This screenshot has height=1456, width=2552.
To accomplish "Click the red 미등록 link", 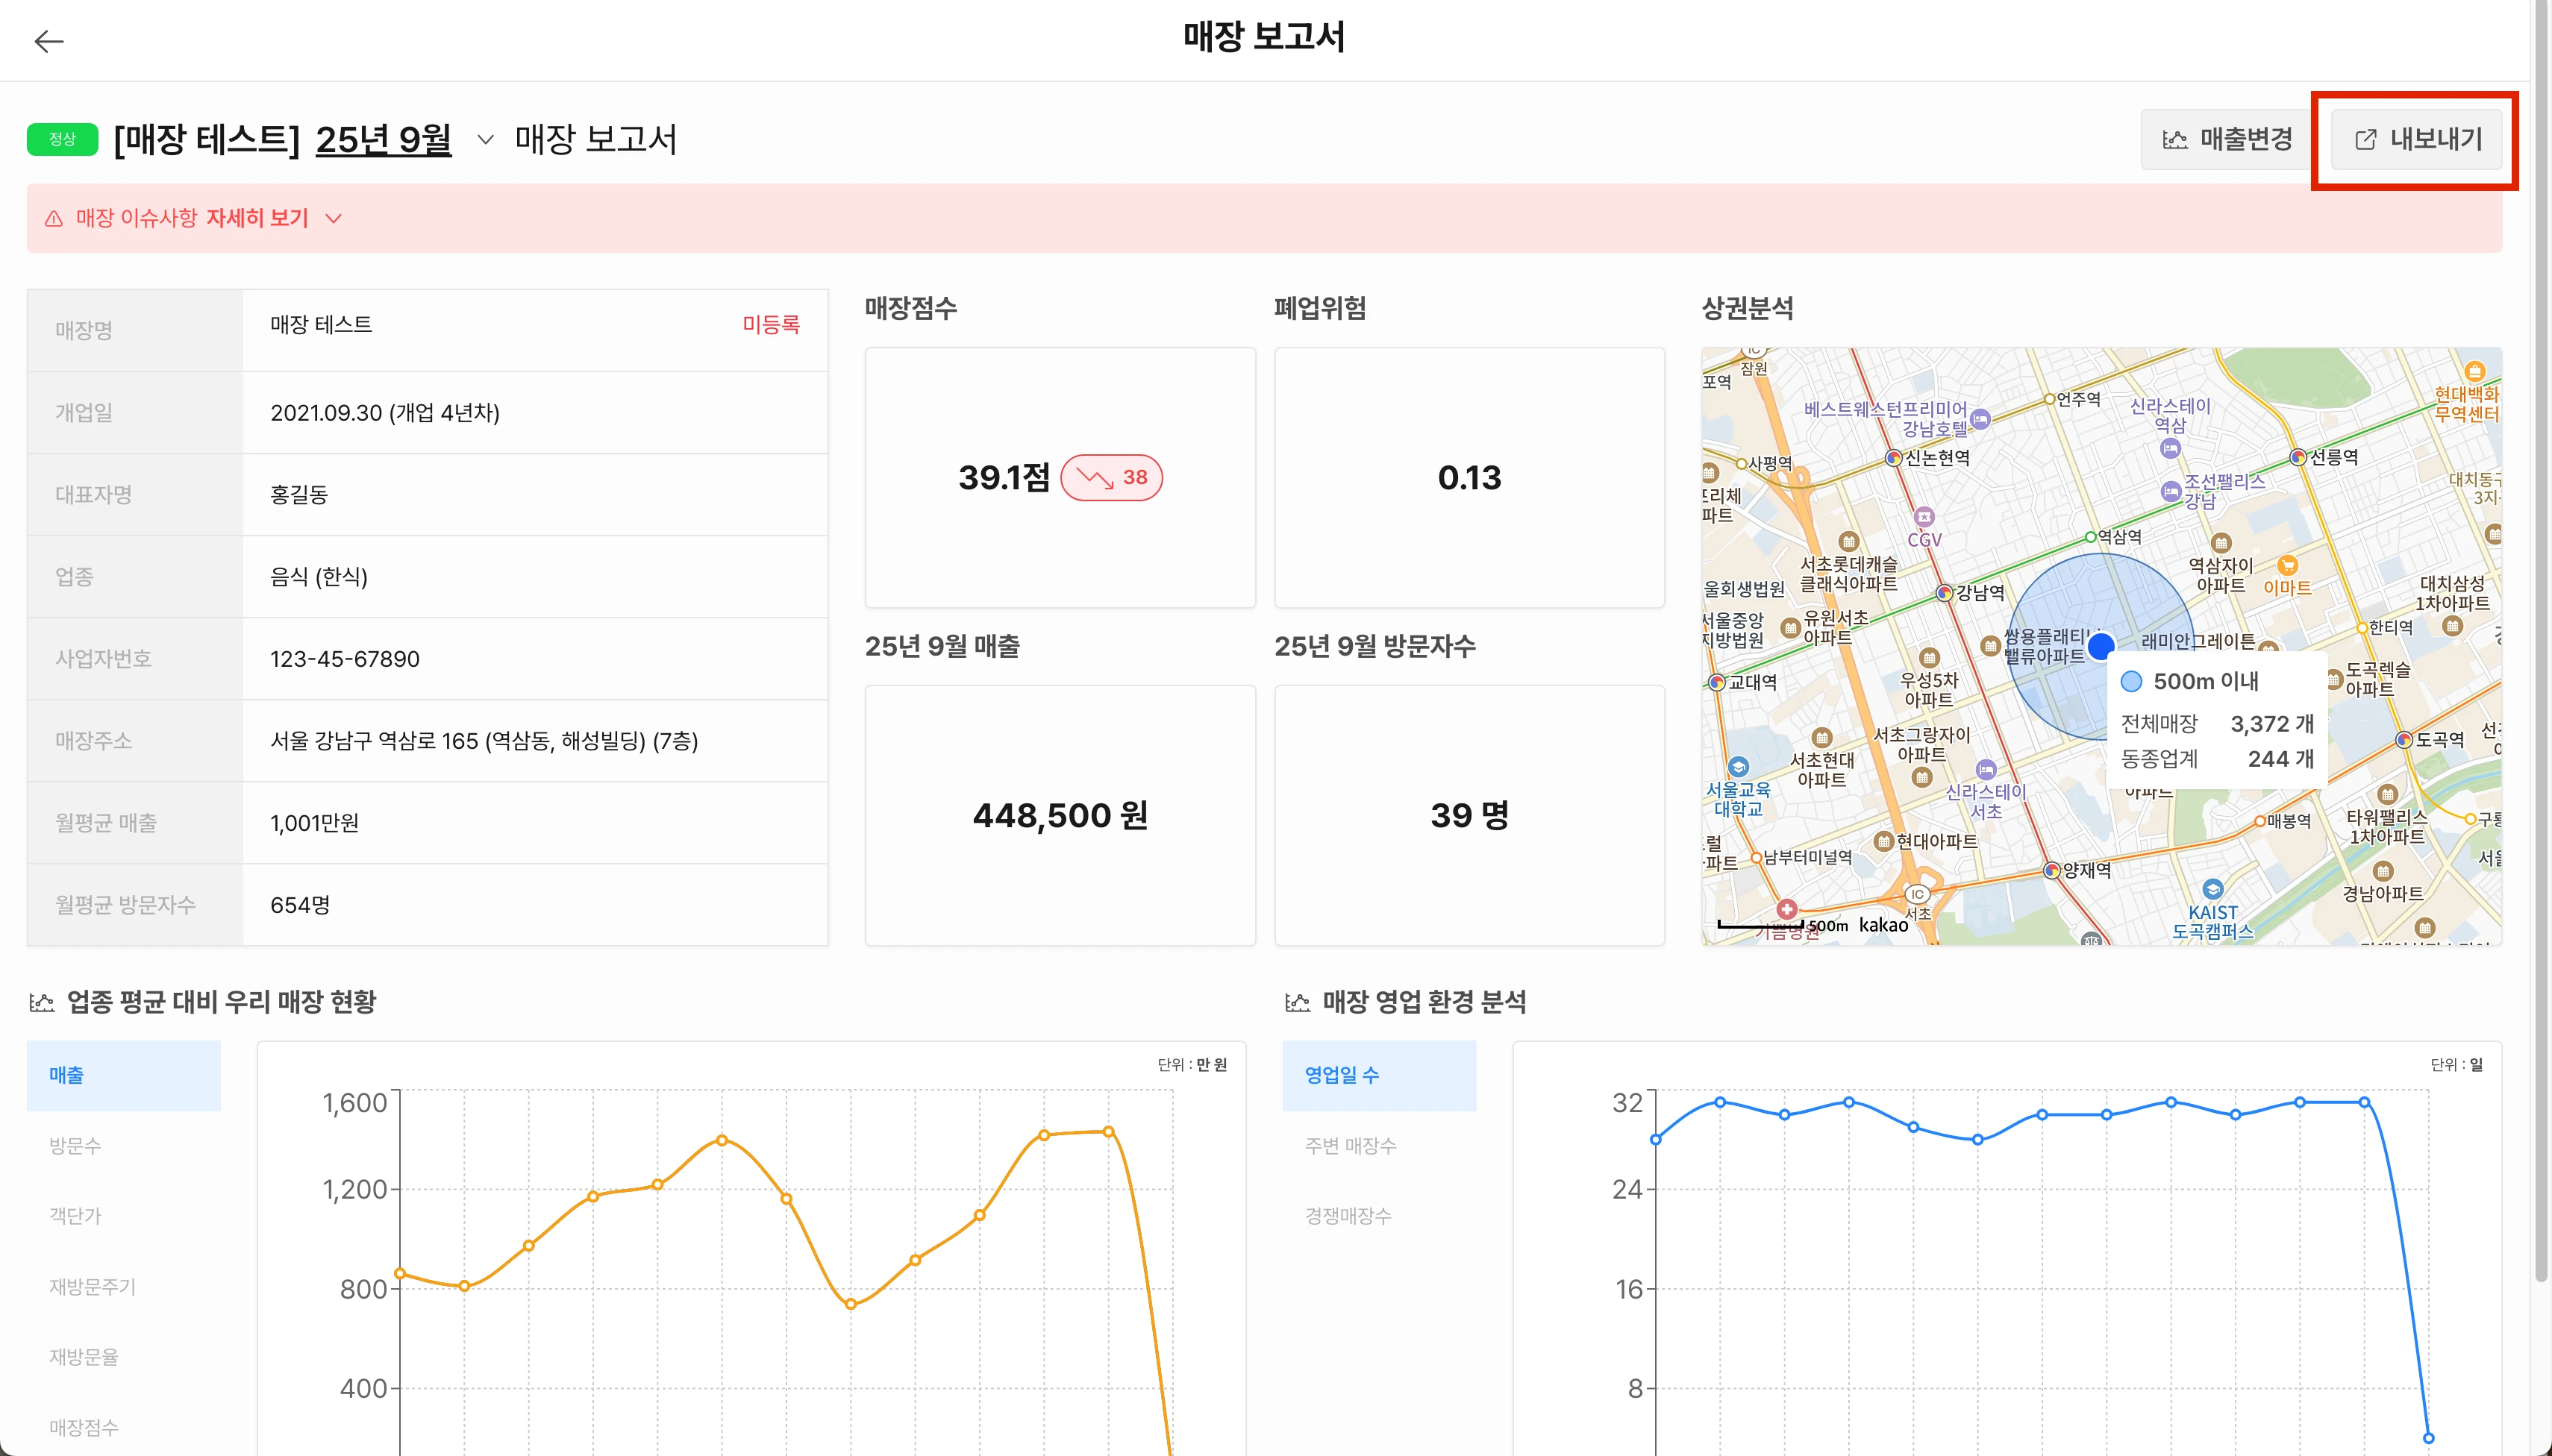I will click(x=770, y=325).
